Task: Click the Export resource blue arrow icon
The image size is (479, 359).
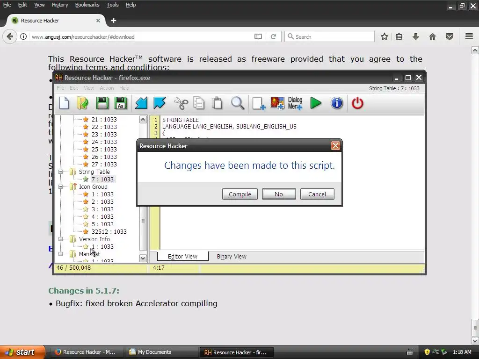Action: tap(160, 103)
